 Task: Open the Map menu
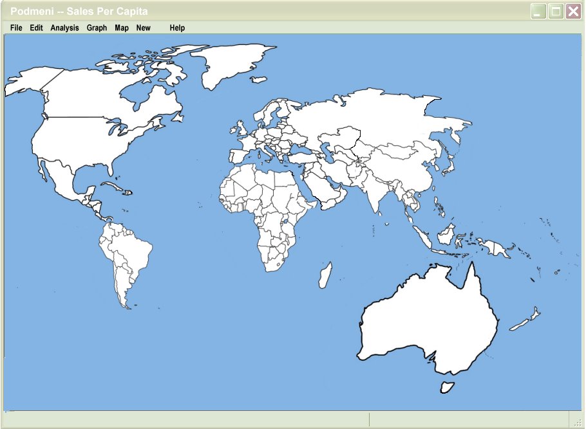(x=122, y=28)
